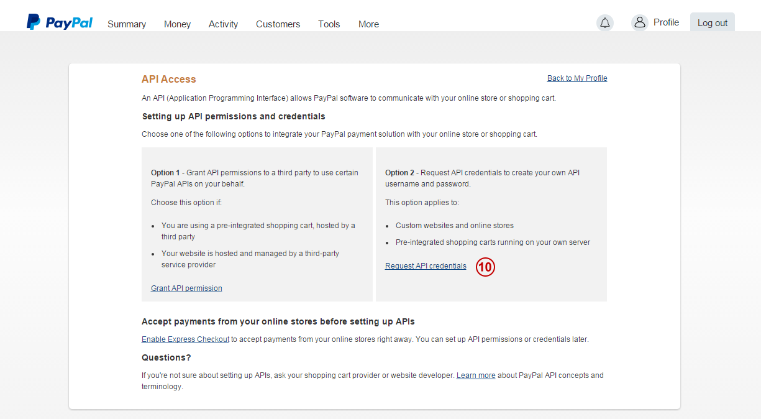Click 'Setting up API permissions and credentials' heading
The width and height of the screenshot is (761, 419).
pyautogui.click(x=234, y=116)
